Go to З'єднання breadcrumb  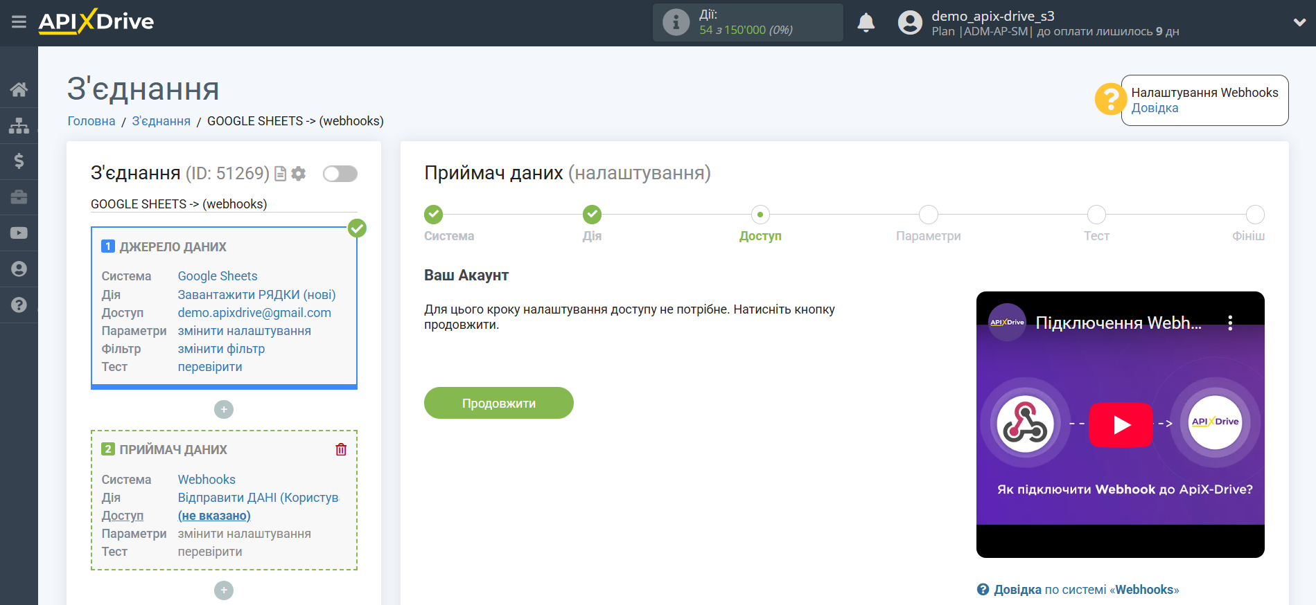(161, 121)
